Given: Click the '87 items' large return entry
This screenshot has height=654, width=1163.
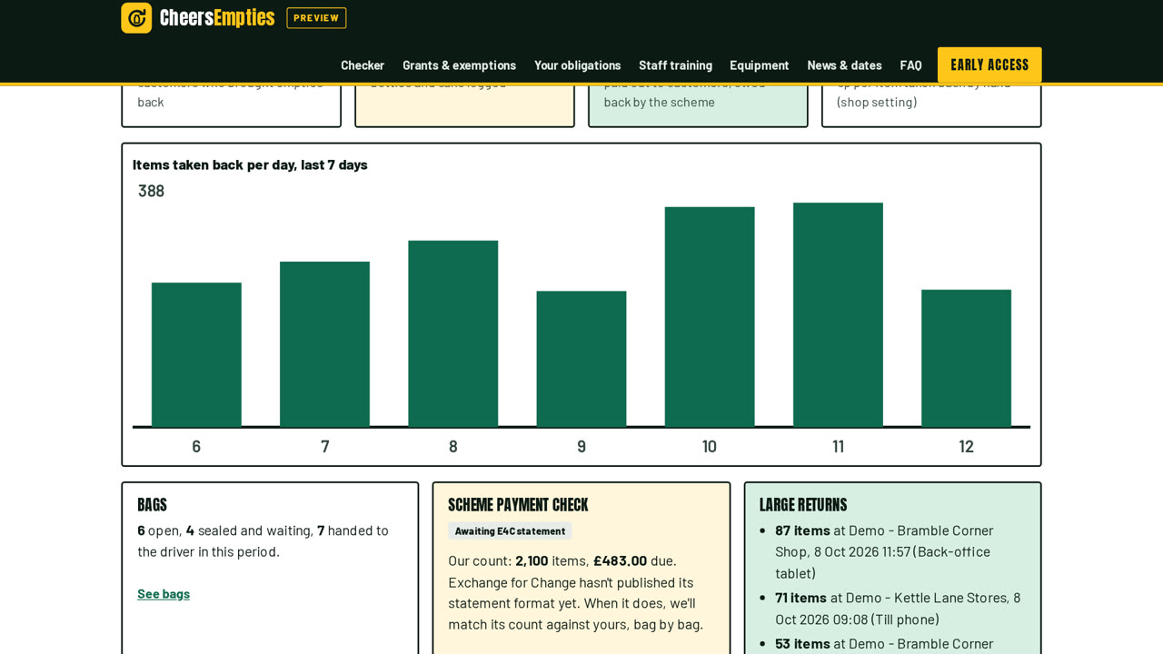Looking at the screenshot, I should tap(900, 551).
